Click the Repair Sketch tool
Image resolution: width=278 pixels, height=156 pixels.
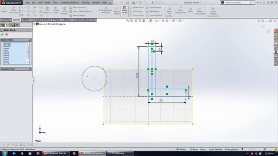(x=117, y=11)
